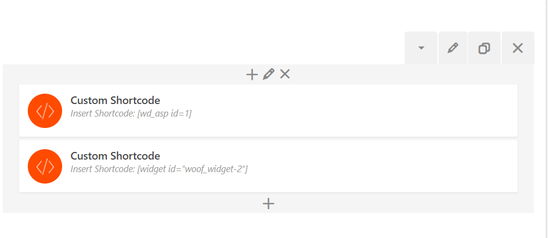548x238 pixels.
Task: Append element using the bottom plus icon
Action: pos(268,204)
